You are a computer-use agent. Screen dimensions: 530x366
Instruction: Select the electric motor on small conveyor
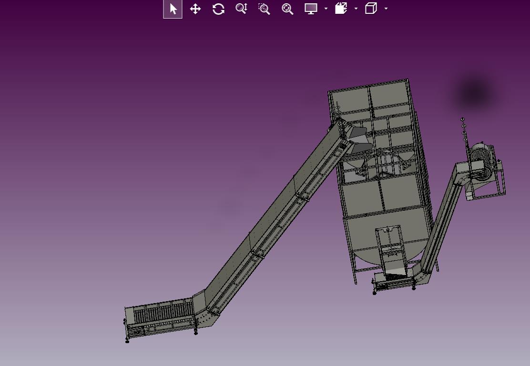click(x=482, y=156)
